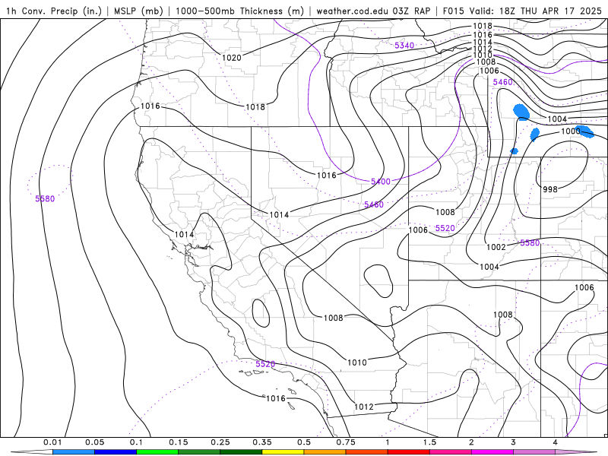608x456 pixels.
Task: Click the closed isobar circle in southern Nevada
Action: tap(378, 280)
